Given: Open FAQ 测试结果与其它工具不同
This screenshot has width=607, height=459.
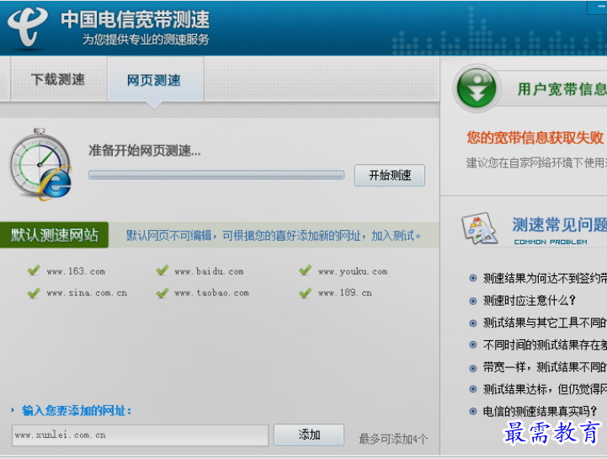Looking at the screenshot, I should (545, 323).
